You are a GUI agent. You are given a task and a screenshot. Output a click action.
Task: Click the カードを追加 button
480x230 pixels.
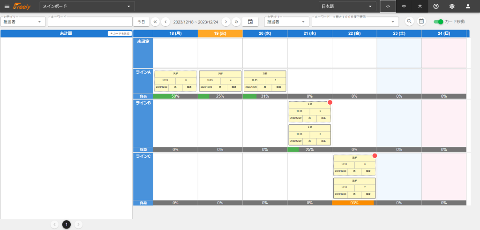click(120, 34)
